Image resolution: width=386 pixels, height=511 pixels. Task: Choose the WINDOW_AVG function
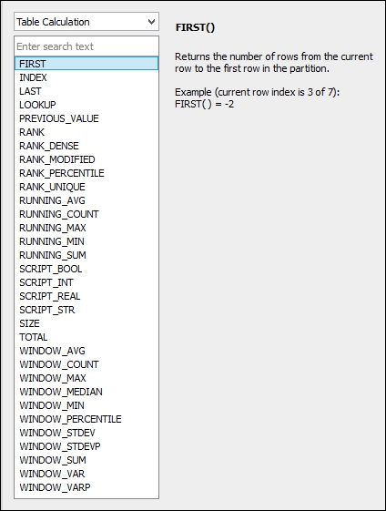click(86, 351)
